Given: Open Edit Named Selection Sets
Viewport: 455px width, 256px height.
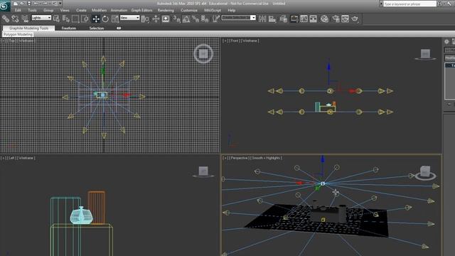Looking at the screenshot, I should (x=215, y=19).
